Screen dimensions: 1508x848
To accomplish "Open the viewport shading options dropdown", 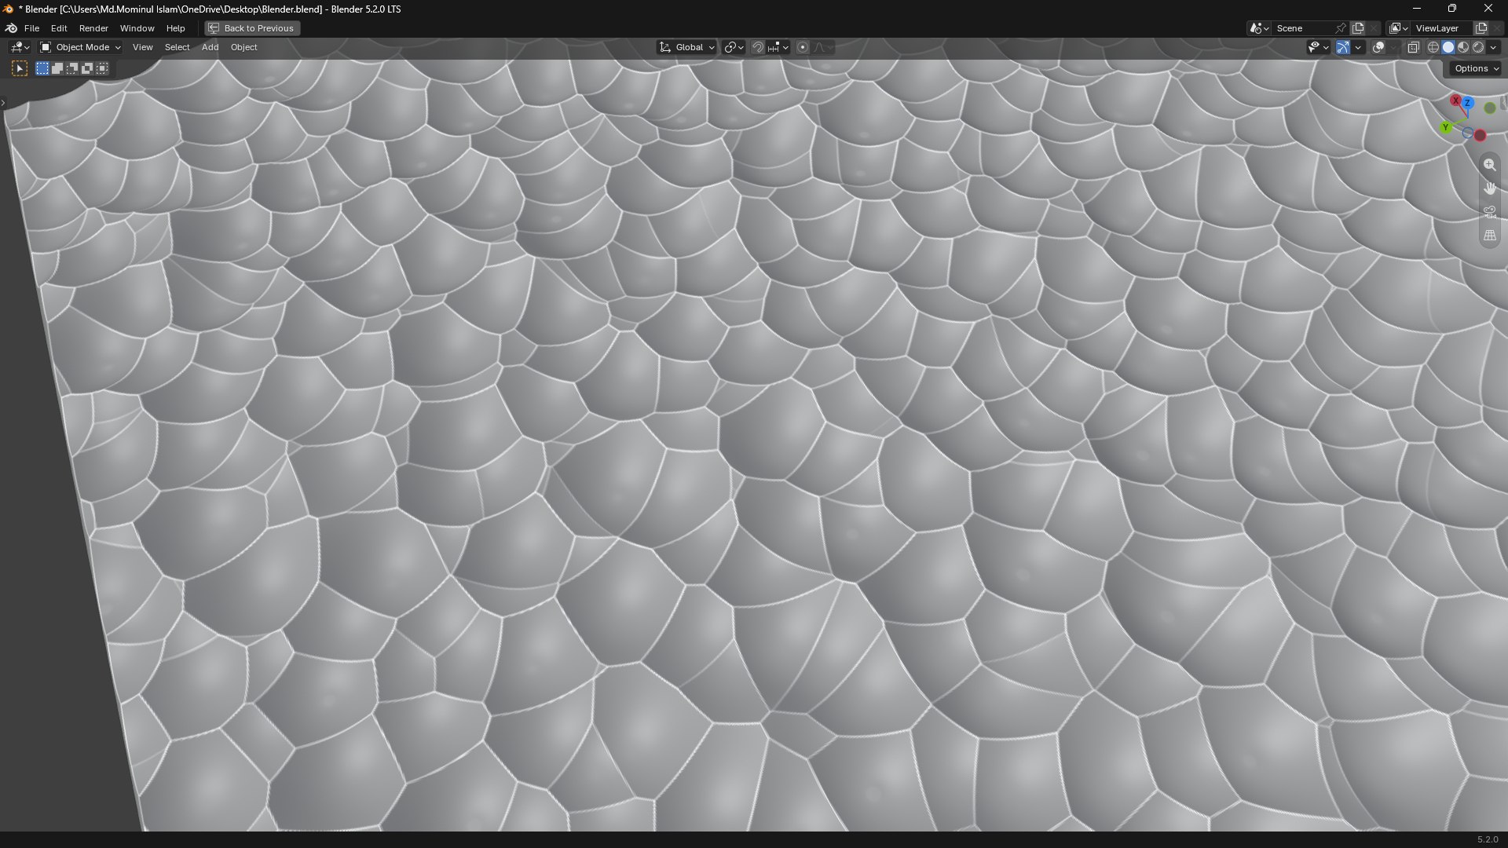I will tap(1494, 48).
